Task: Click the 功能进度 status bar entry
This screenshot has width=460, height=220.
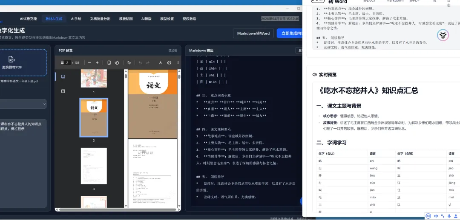Action: click(304, 219)
